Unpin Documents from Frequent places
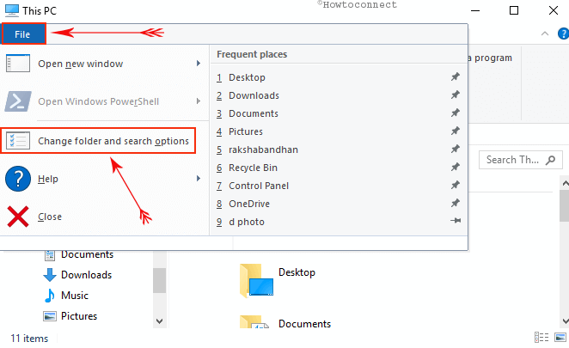 tap(456, 113)
